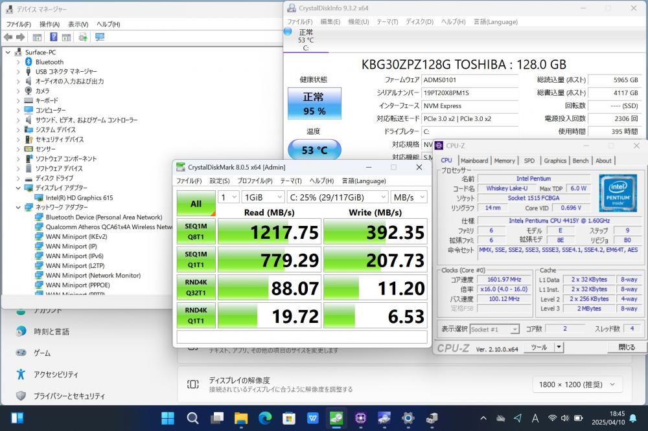The image size is (648, 431).
Task: Select the カメラ webcam icon
Action: click(29, 91)
